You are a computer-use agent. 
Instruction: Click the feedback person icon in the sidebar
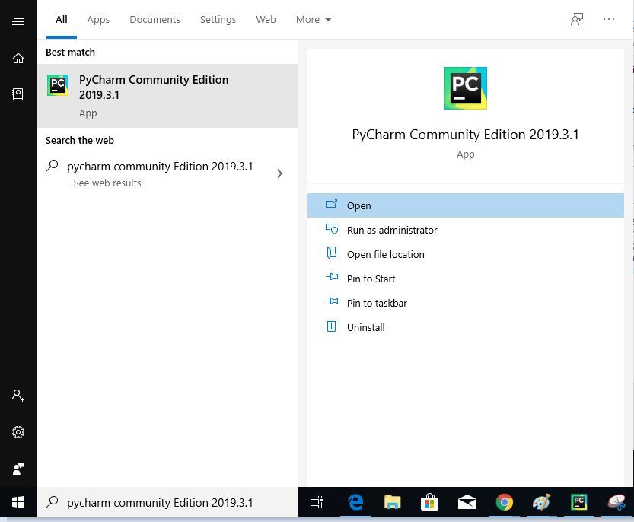coord(18,469)
